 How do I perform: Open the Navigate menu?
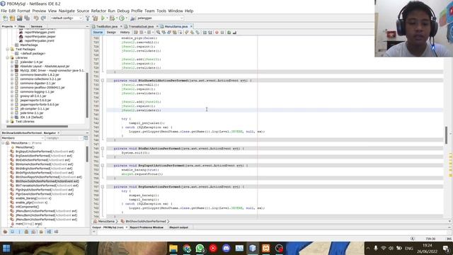[67, 11]
